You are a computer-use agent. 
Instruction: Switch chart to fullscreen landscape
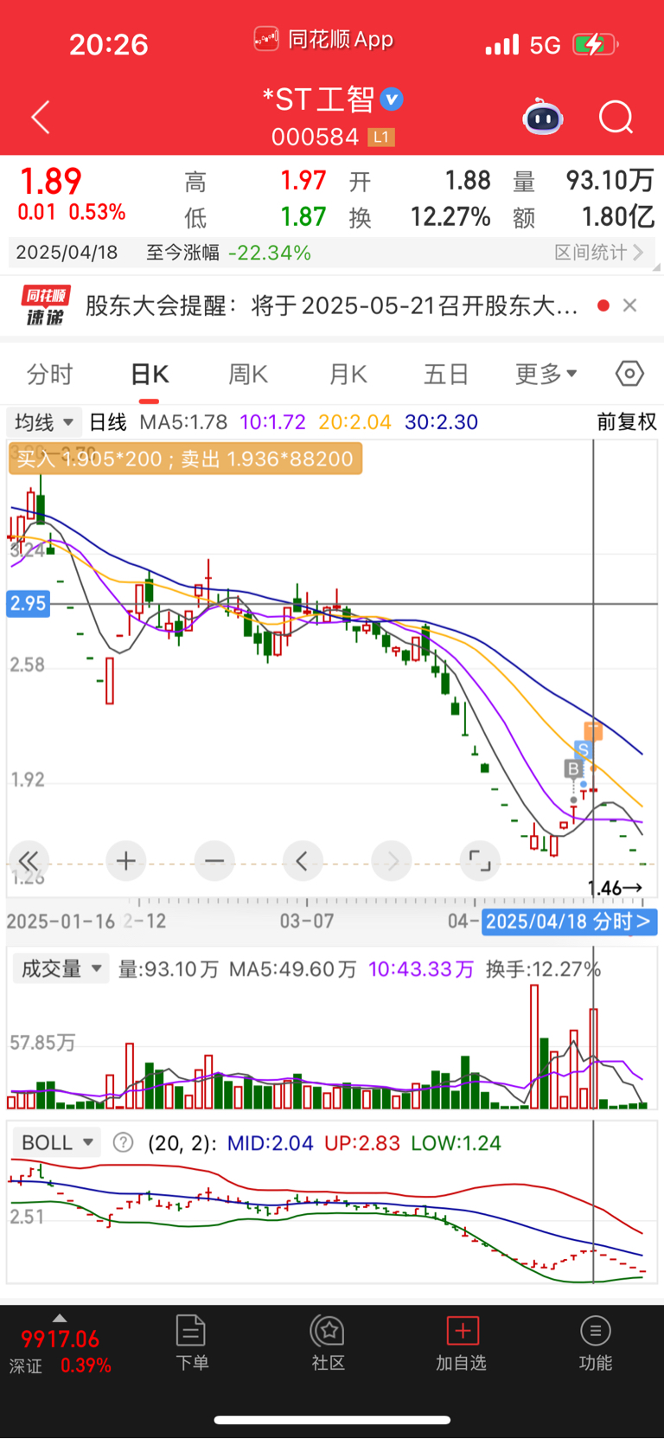pyautogui.click(x=480, y=861)
